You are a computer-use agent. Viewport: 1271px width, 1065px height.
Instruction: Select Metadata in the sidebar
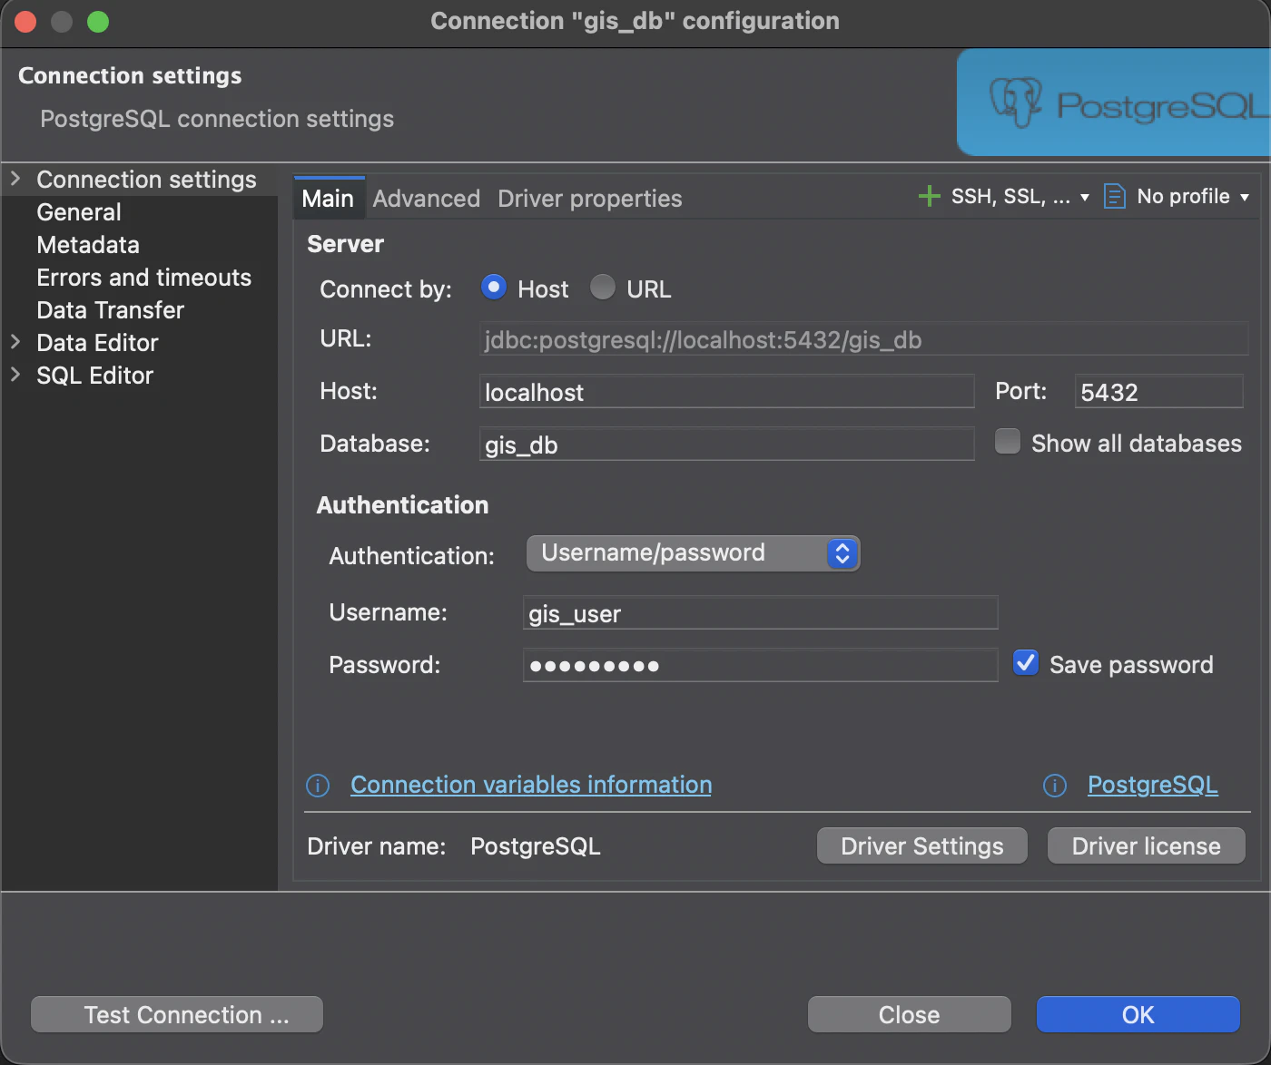[x=88, y=245]
